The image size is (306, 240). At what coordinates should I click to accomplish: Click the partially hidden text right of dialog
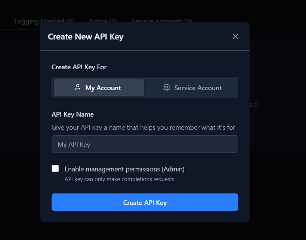tap(254, 104)
